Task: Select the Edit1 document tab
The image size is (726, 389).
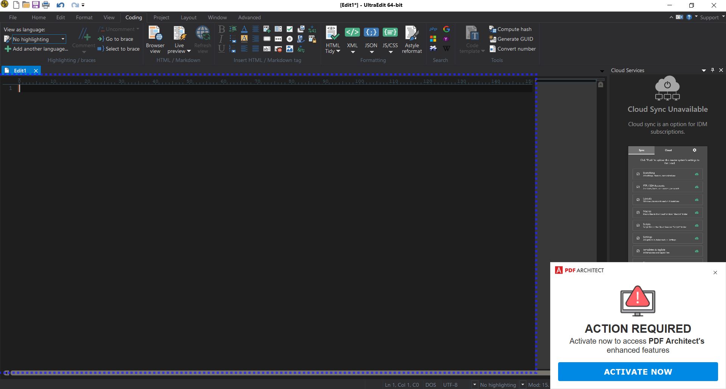Action: click(20, 71)
